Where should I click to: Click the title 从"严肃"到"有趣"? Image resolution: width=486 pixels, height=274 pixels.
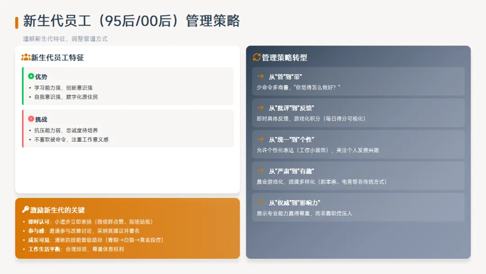pyautogui.click(x=291, y=171)
